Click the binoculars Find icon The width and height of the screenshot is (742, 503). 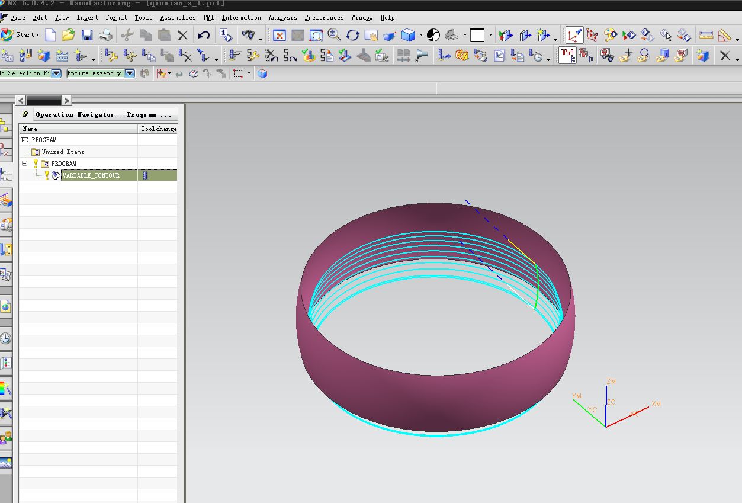249,35
